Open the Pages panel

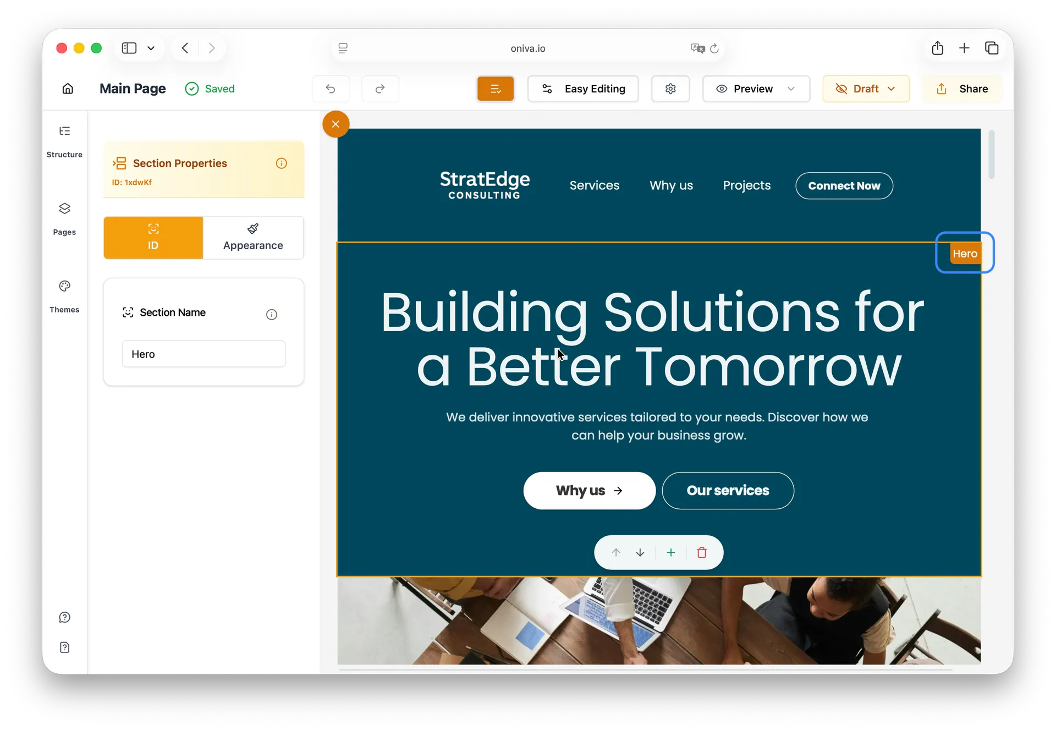[x=64, y=218]
